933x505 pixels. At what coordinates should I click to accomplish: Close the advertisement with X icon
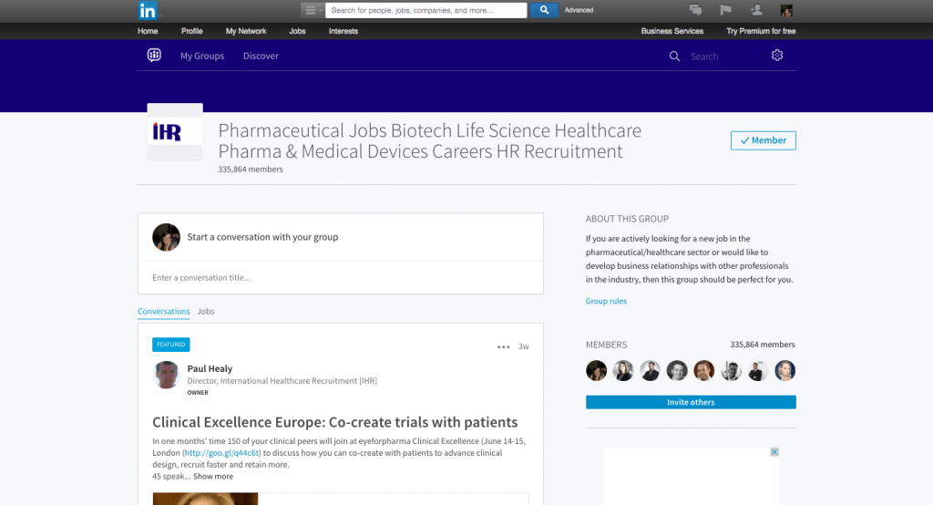(x=774, y=452)
